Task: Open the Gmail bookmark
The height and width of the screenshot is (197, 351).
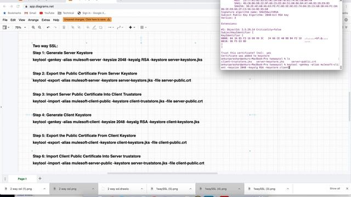Action: pyautogui.click(x=30, y=13)
